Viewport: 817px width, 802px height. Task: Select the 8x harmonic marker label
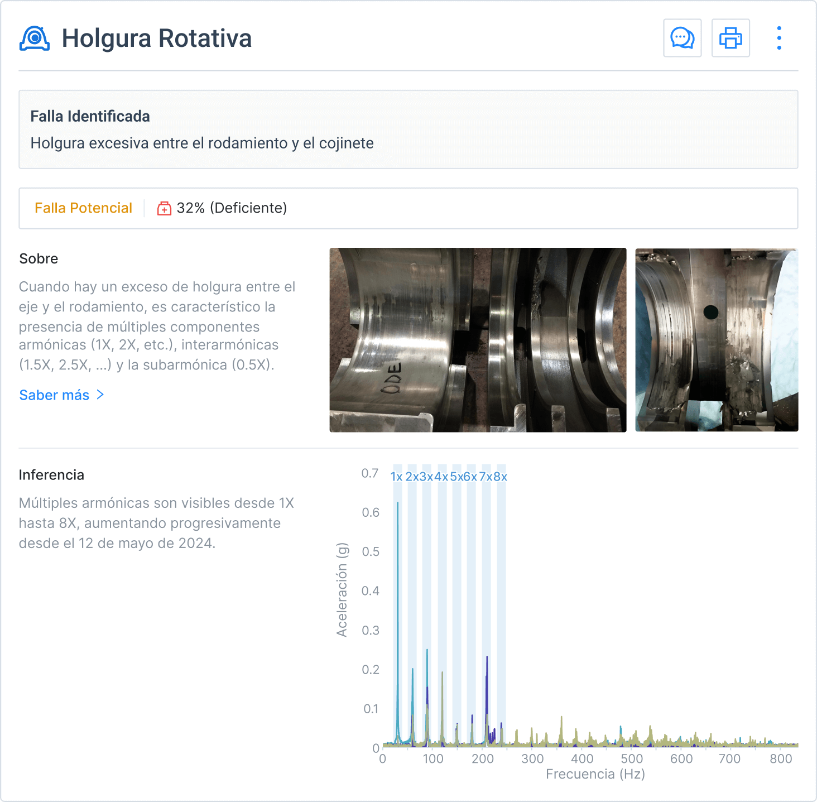pos(501,477)
